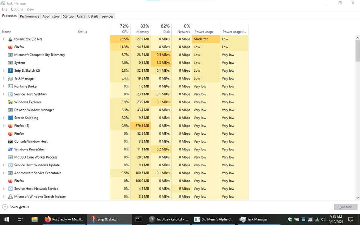Viewport: 360px width, 225px height.
Task: Click the terranx.exe process icon
Action: click(10, 39)
